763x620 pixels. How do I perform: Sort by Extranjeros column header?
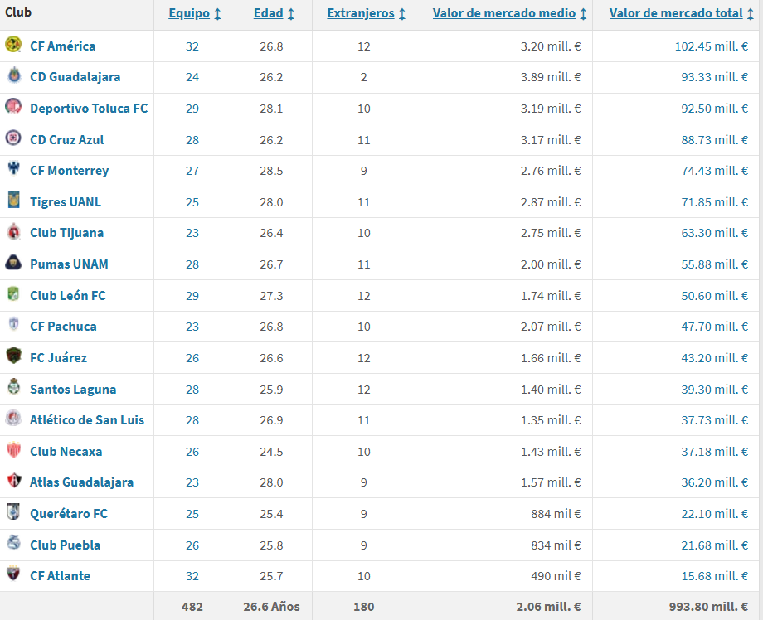[x=361, y=13]
